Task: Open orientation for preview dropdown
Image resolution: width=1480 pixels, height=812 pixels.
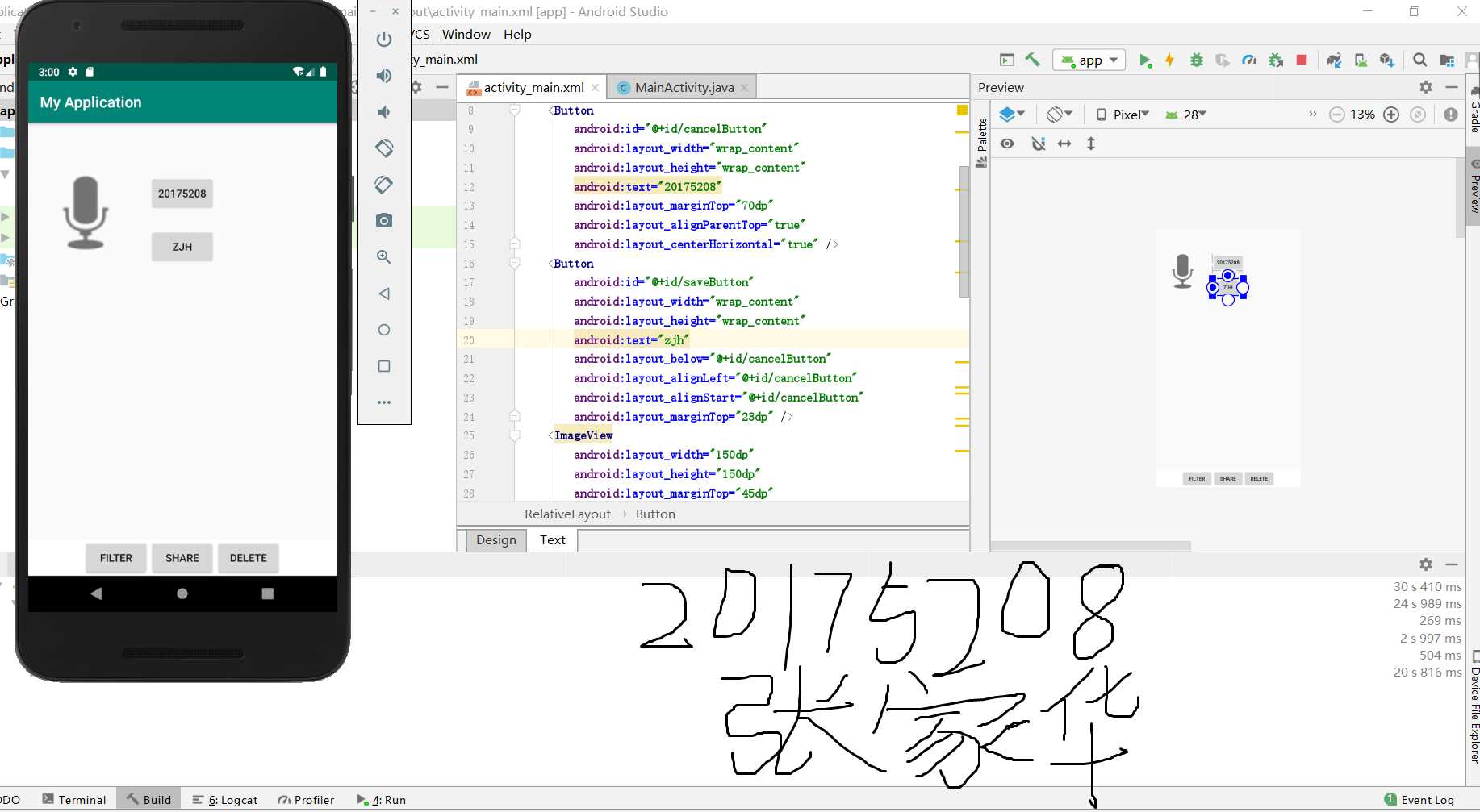Action: 1060,115
